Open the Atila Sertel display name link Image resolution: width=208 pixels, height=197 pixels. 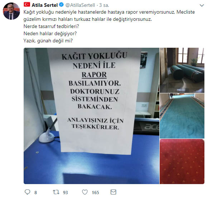click(x=44, y=5)
